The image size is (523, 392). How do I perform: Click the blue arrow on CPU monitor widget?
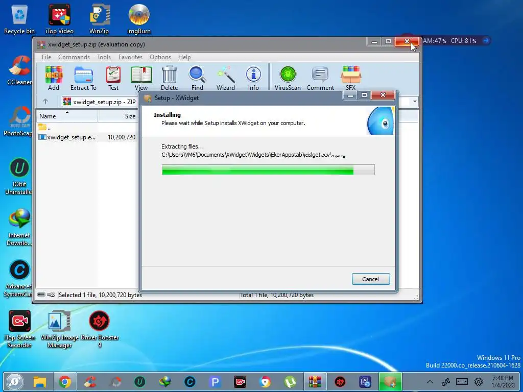(486, 41)
